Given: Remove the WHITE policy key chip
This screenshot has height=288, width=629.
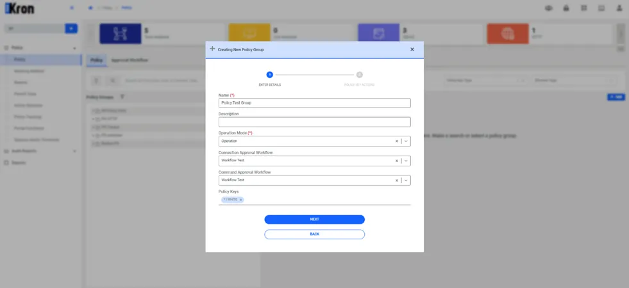Looking at the screenshot, I should click(240, 200).
